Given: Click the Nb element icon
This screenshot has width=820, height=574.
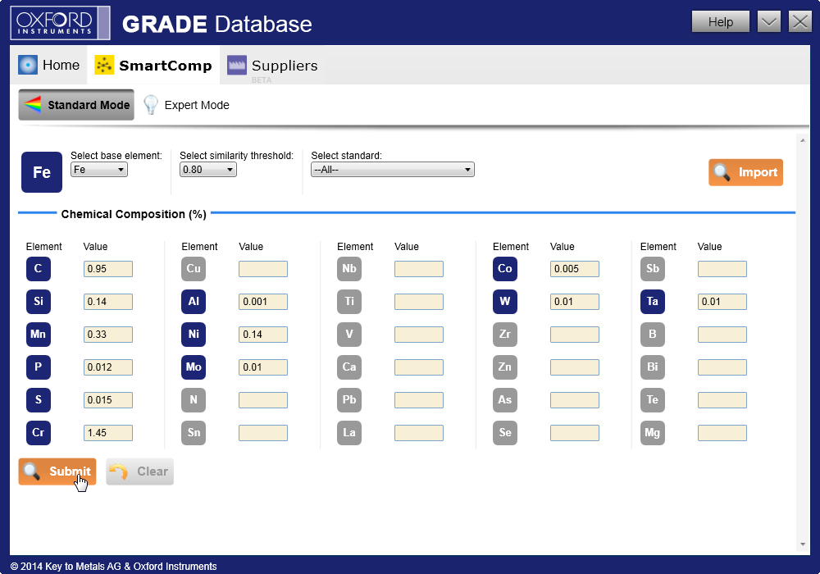Looking at the screenshot, I should pos(349,269).
